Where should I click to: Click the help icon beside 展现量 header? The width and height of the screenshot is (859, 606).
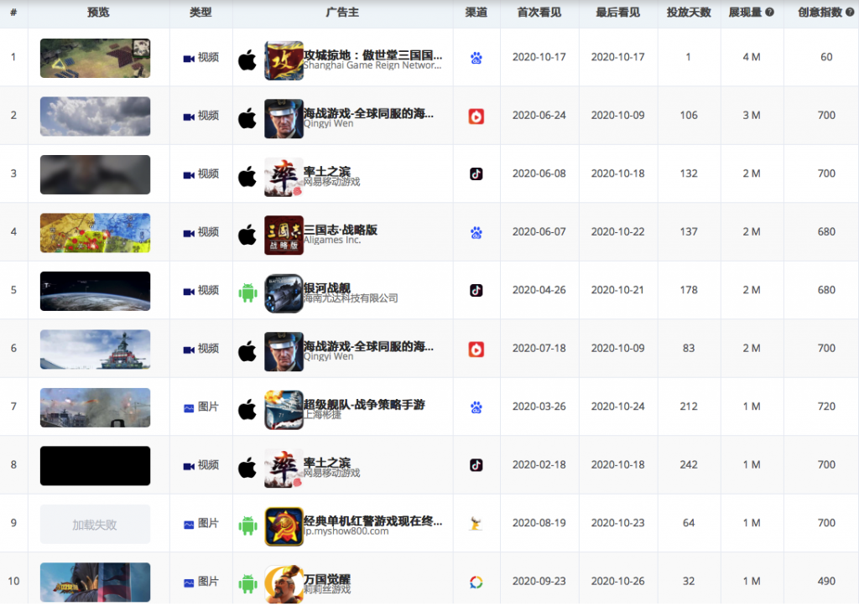[x=769, y=13]
